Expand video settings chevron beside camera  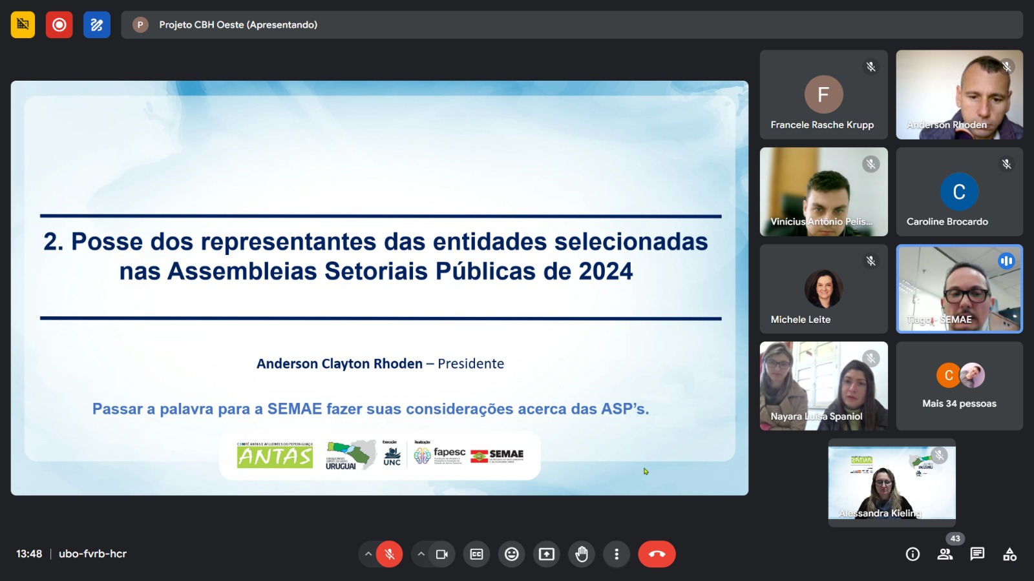coord(421,554)
